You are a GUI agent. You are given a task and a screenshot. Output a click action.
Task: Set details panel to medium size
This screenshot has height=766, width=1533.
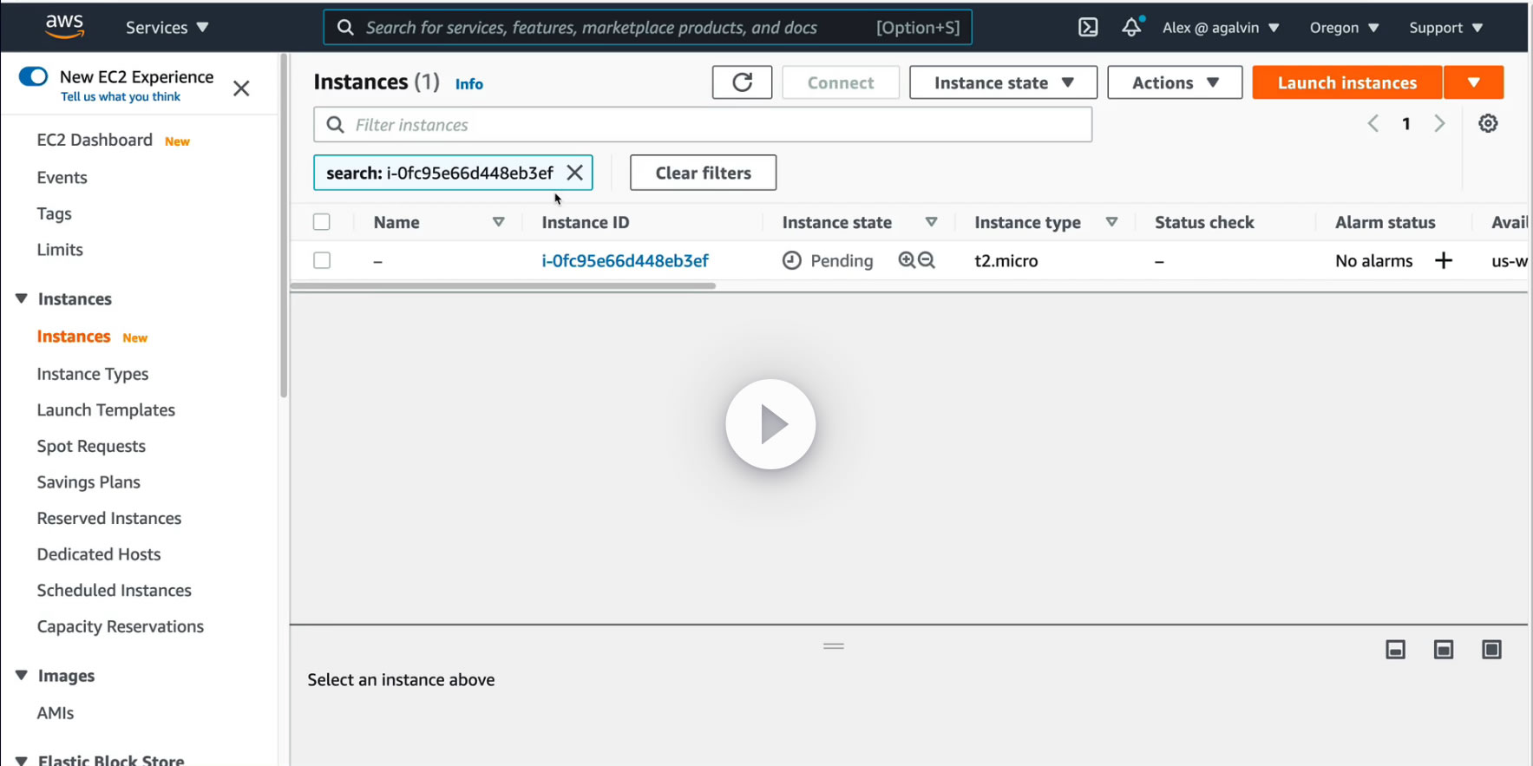point(1444,650)
